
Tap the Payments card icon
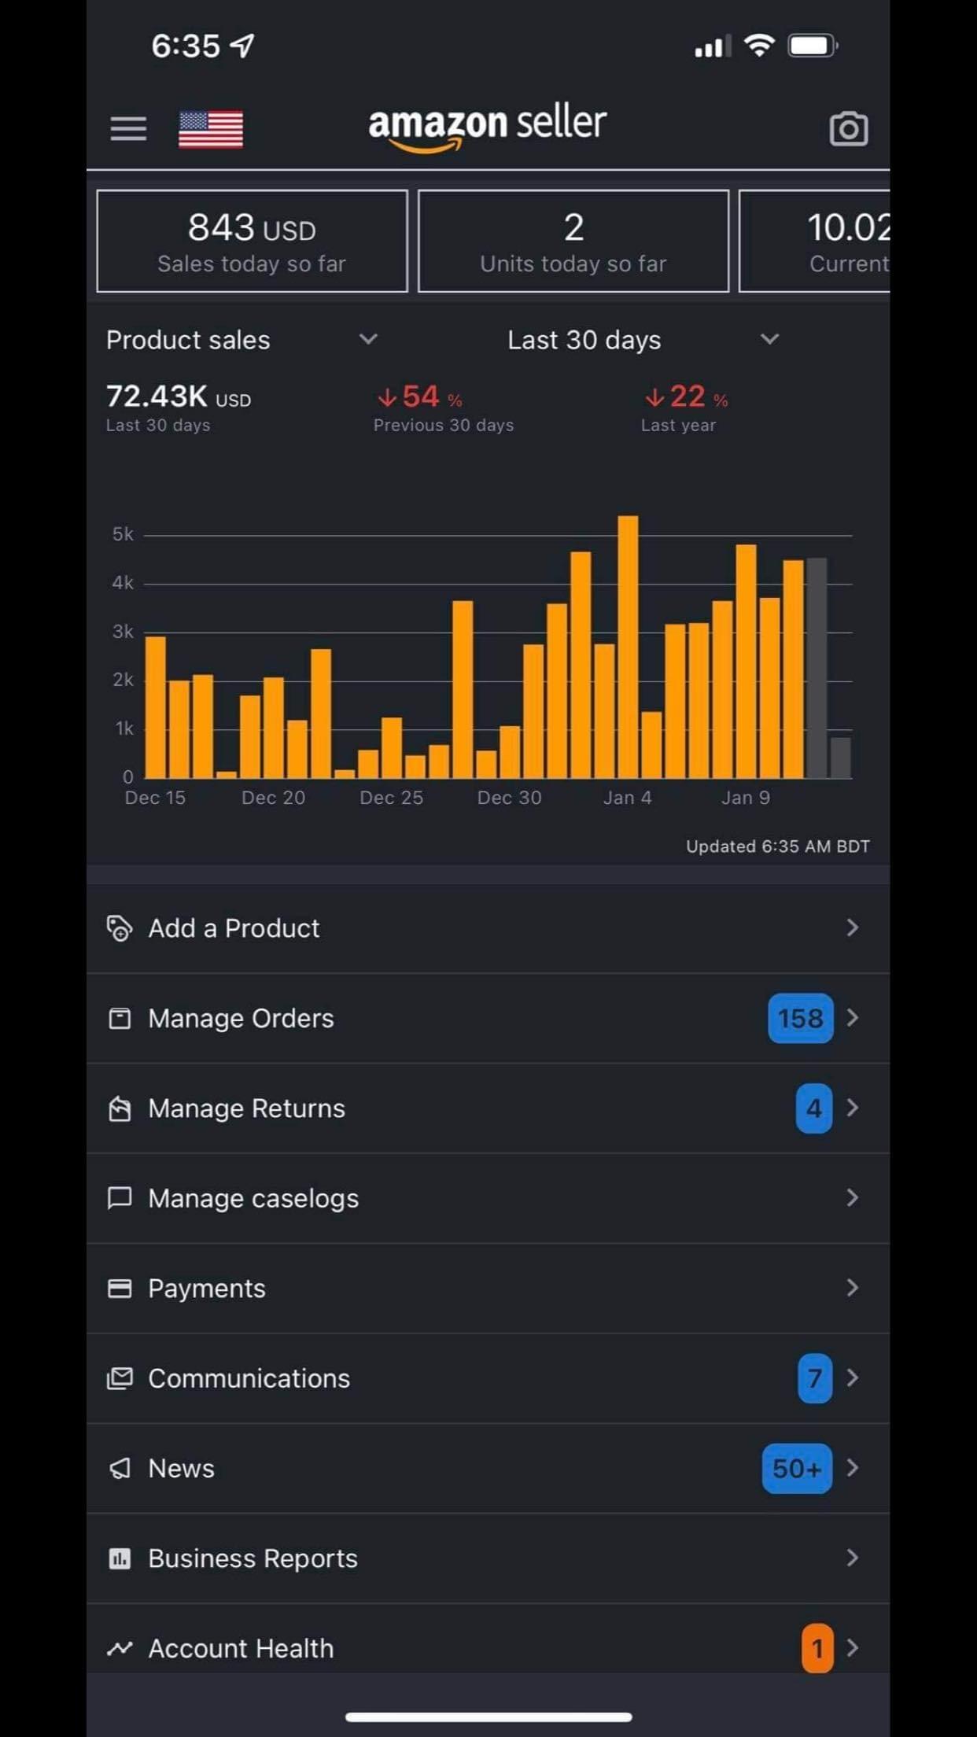(x=120, y=1289)
